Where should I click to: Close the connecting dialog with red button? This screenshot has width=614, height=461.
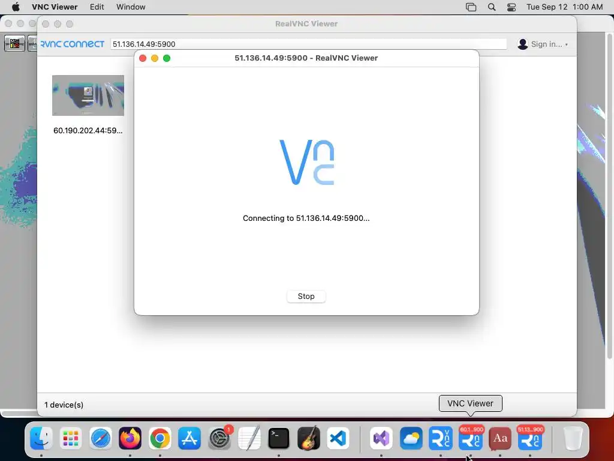pyautogui.click(x=143, y=58)
